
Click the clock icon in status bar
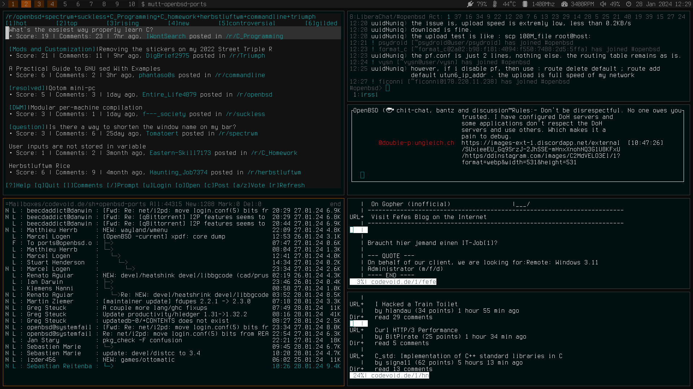tap(628, 4)
